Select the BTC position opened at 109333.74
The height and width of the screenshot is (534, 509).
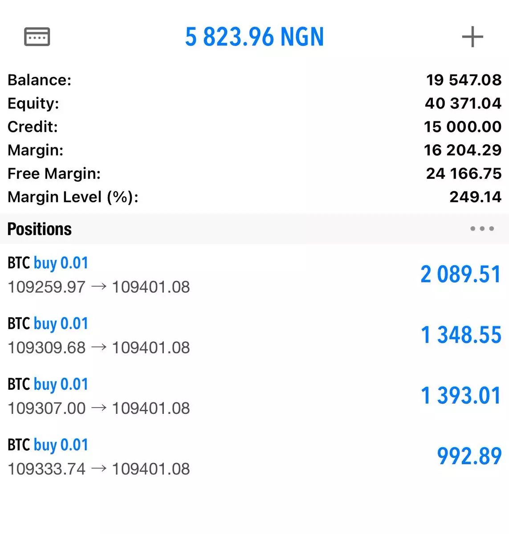click(99, 457)
